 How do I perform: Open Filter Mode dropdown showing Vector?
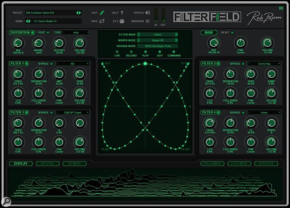point(158,35)
